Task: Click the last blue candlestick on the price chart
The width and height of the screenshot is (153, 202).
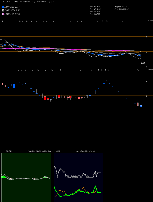Action: [x=141, y=106]
